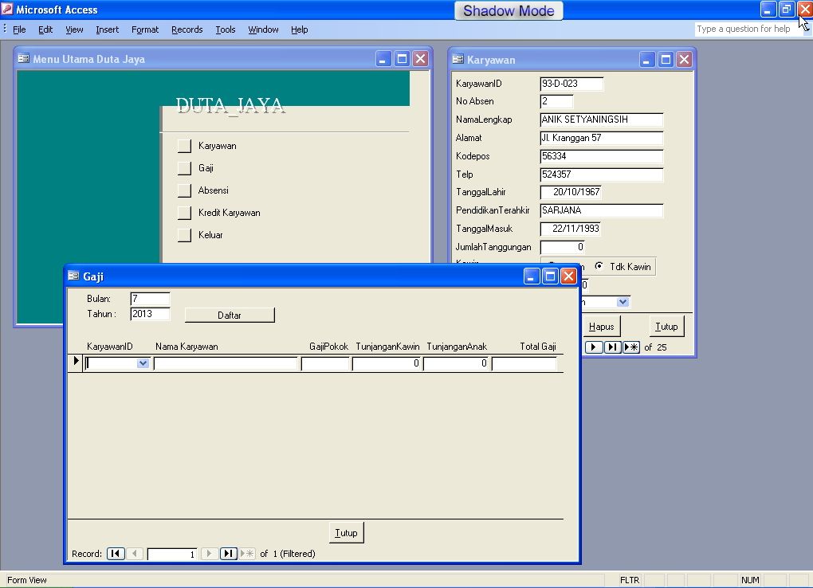Open the Format menu
Viewport: 813px width, 588px height.
(x=145, y=29)
